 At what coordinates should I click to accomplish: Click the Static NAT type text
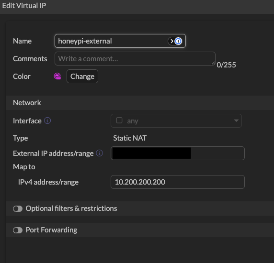[x=130, y=138]
